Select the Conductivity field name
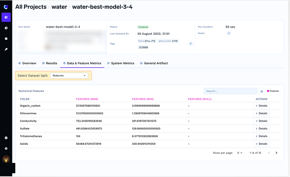This screenshot has height=177, width=290. coord(28,121)
